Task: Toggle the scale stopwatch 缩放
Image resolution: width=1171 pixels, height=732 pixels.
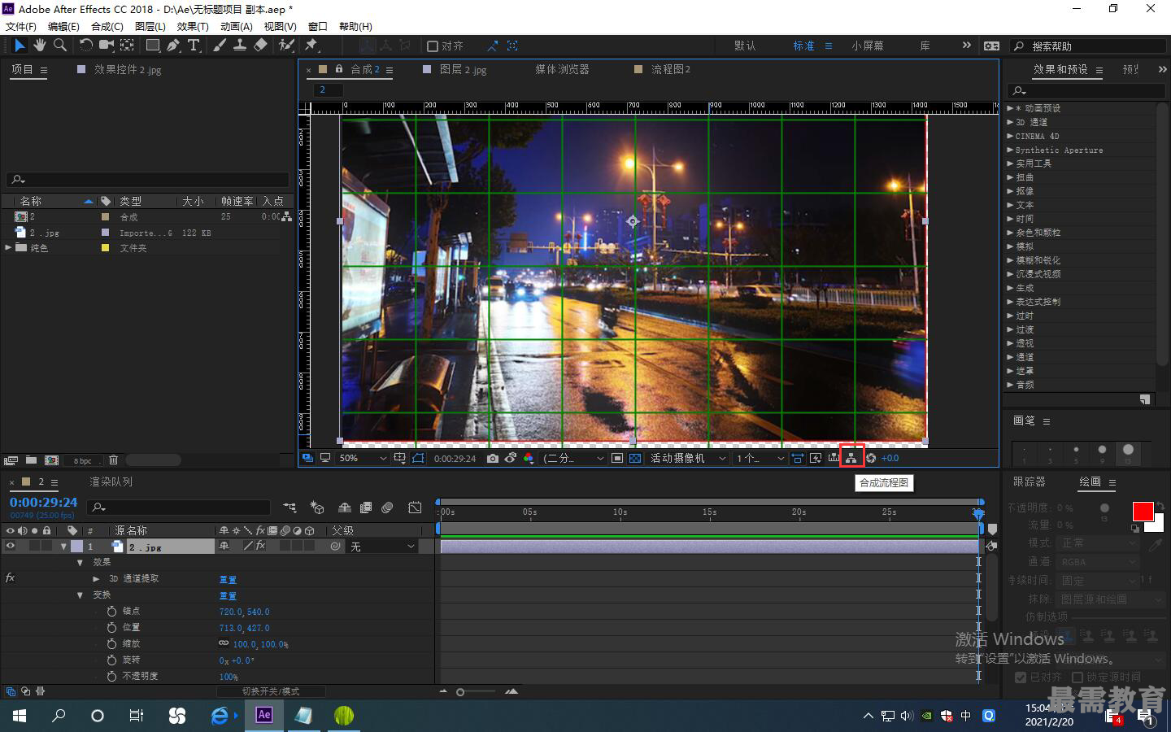Action: (112, 643)
